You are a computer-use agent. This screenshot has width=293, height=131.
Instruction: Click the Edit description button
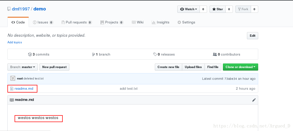pos(253,36)
